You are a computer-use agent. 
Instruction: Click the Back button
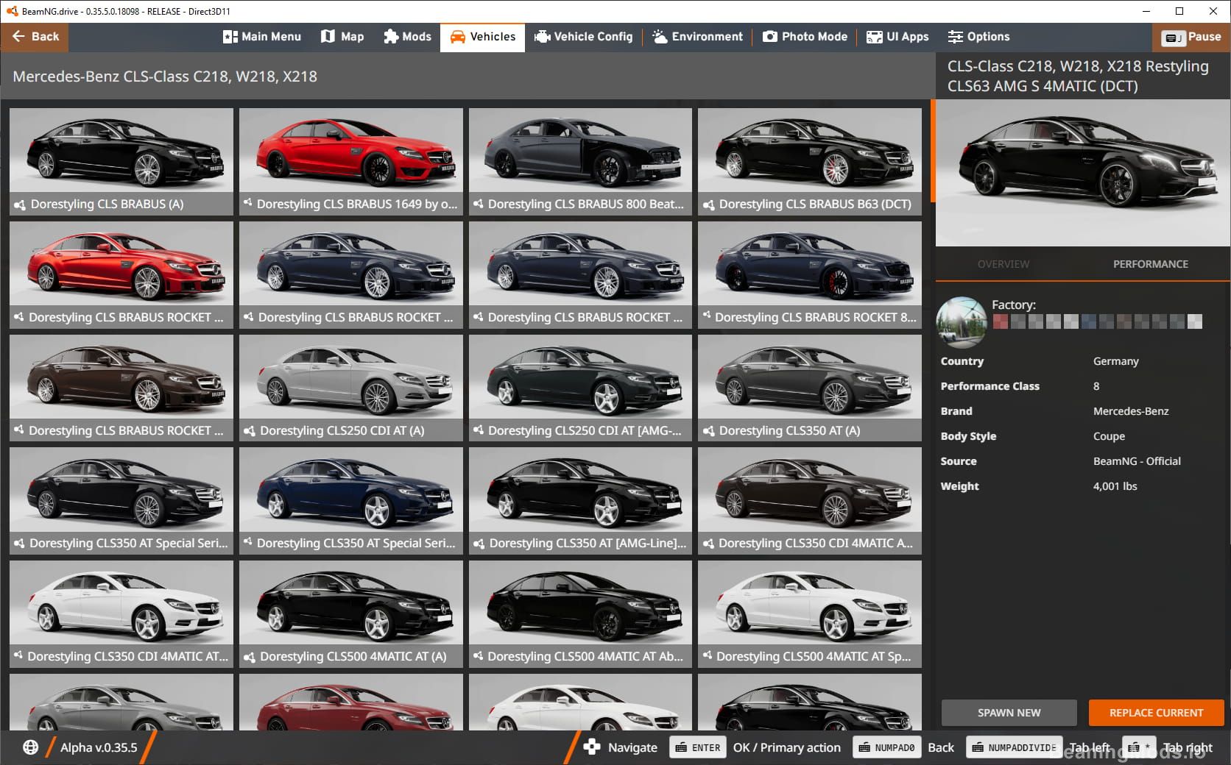[x=35, y=37]
